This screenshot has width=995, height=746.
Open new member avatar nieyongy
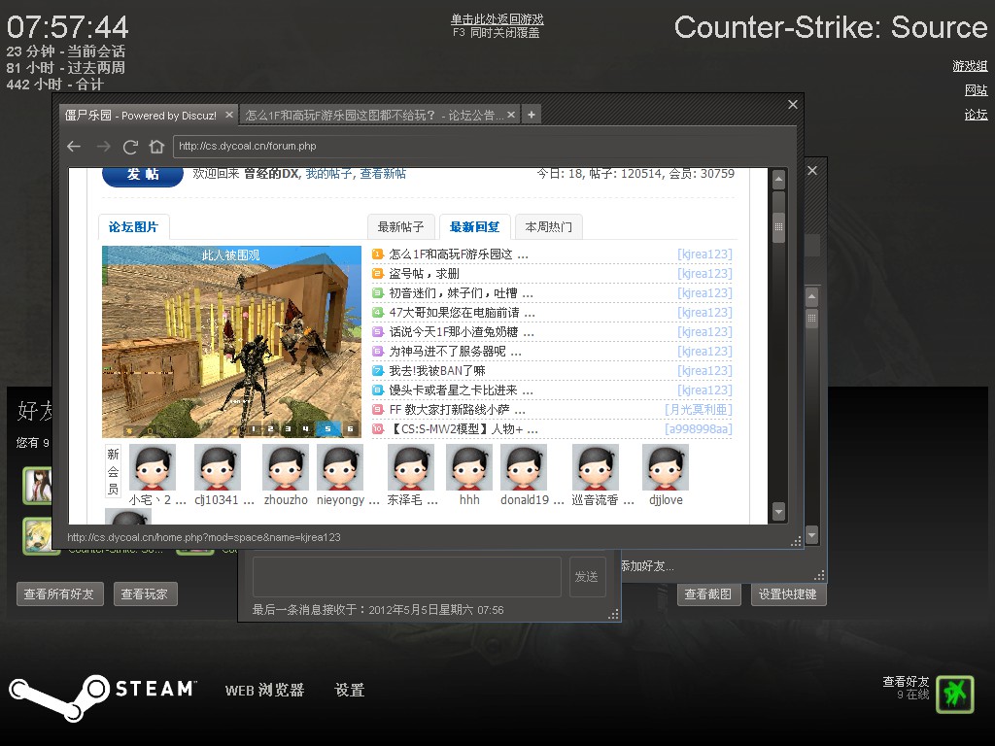(x=340, y=467)
